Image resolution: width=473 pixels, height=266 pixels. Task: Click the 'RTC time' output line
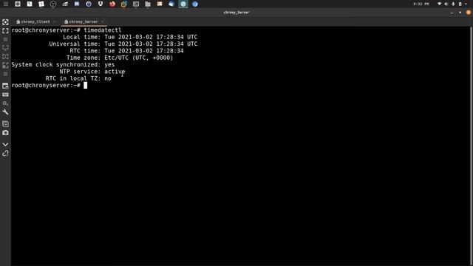pos(126,51)
